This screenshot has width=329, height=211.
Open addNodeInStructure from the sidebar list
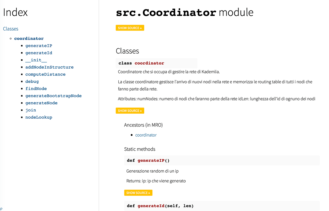[49, 67]
